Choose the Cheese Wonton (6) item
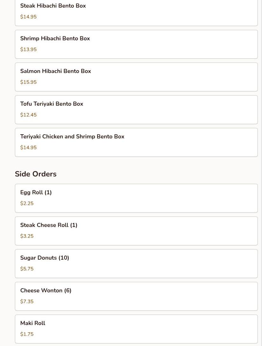This screenshot has height=346, width=268. 136,296
